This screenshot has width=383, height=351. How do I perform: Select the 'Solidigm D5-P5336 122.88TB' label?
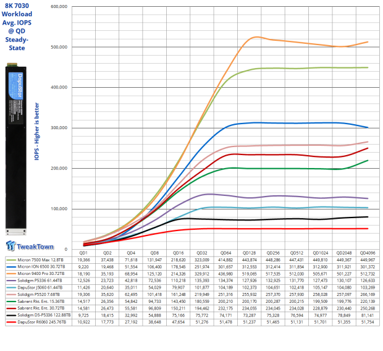point(44,315)
